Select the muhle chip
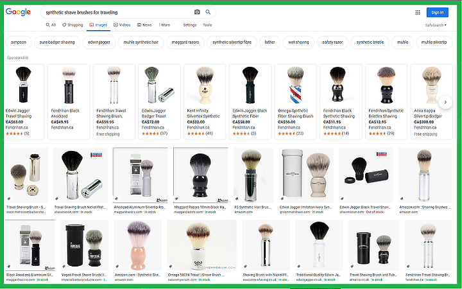Image resolution: width=462 pixels, height=289 pixels. (402, 42)
